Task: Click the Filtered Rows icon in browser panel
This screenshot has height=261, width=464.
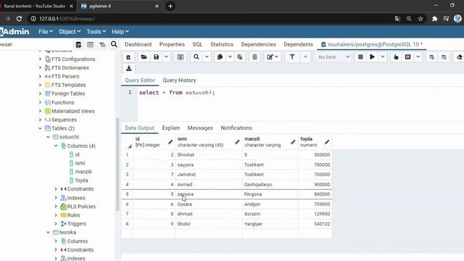Action: (x=102, y=45)
